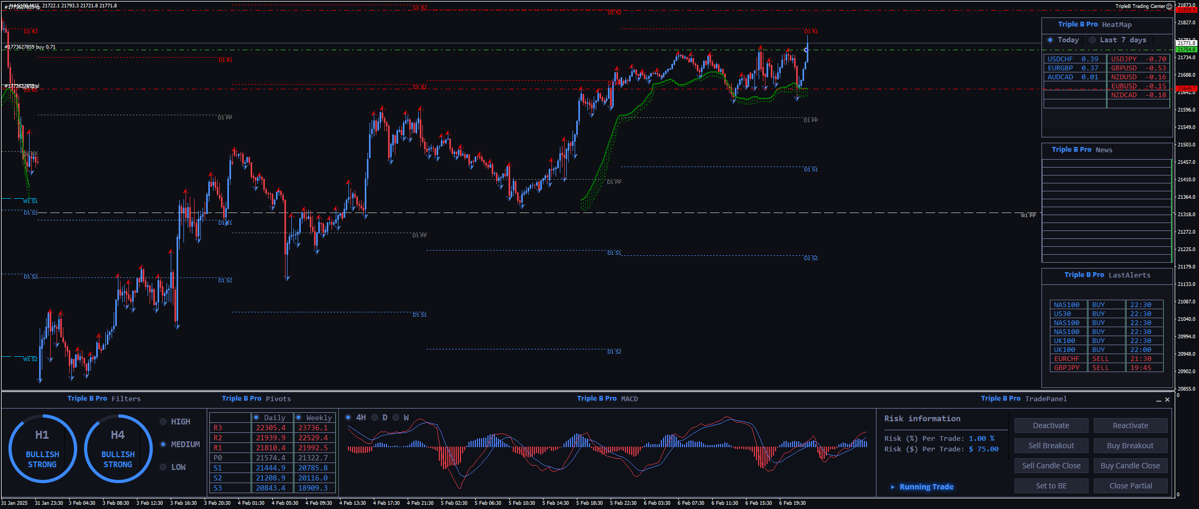Click the Close Partial button

pos(1130,486)
